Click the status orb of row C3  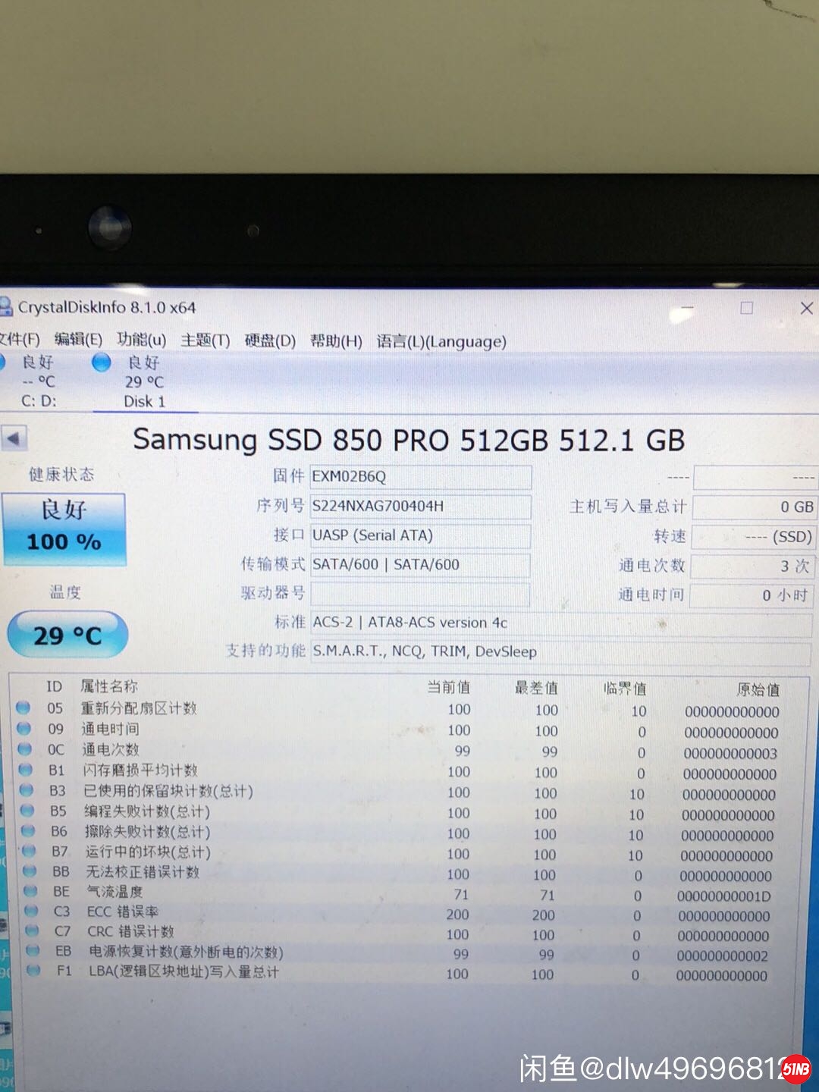pyautogui.click(x=31, y=910)
